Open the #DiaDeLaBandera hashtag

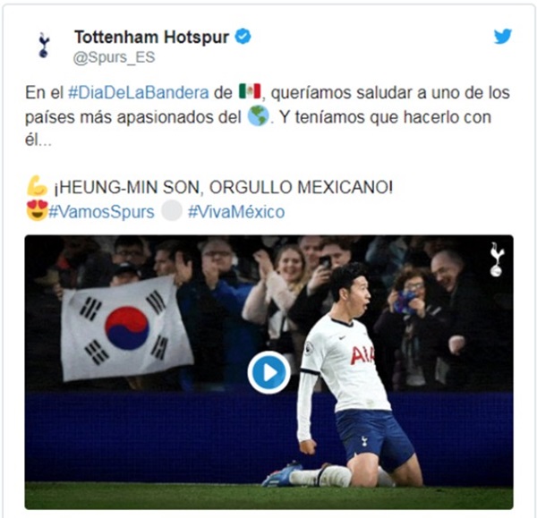(139, 92)
